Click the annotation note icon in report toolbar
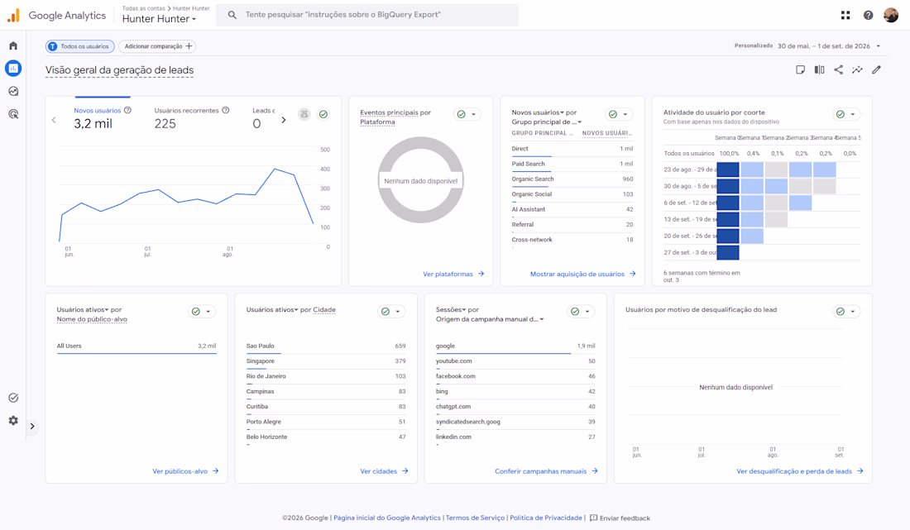 (800, 69)
